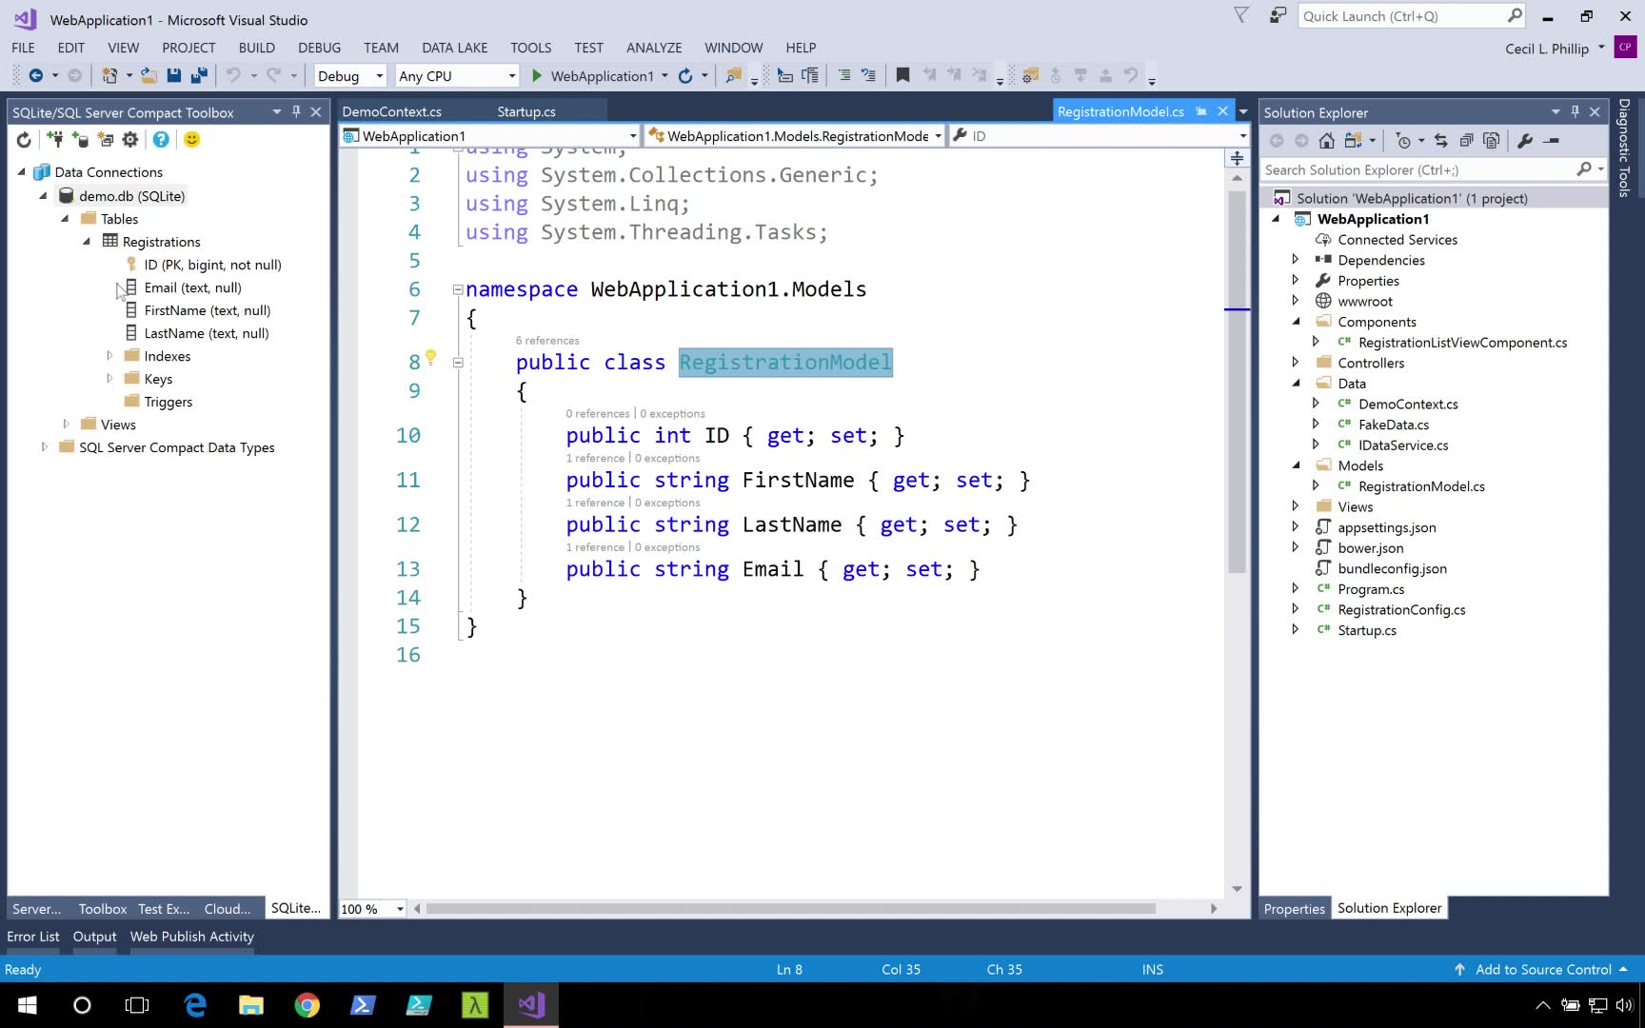1645x1028 pixels.
Task: Open the BUILD menu
Action: [256, 48]
